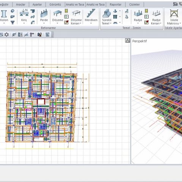Open the İskele Makrosu scaffold tool
Screen dimensions: 182x182
tap(174, 17)
